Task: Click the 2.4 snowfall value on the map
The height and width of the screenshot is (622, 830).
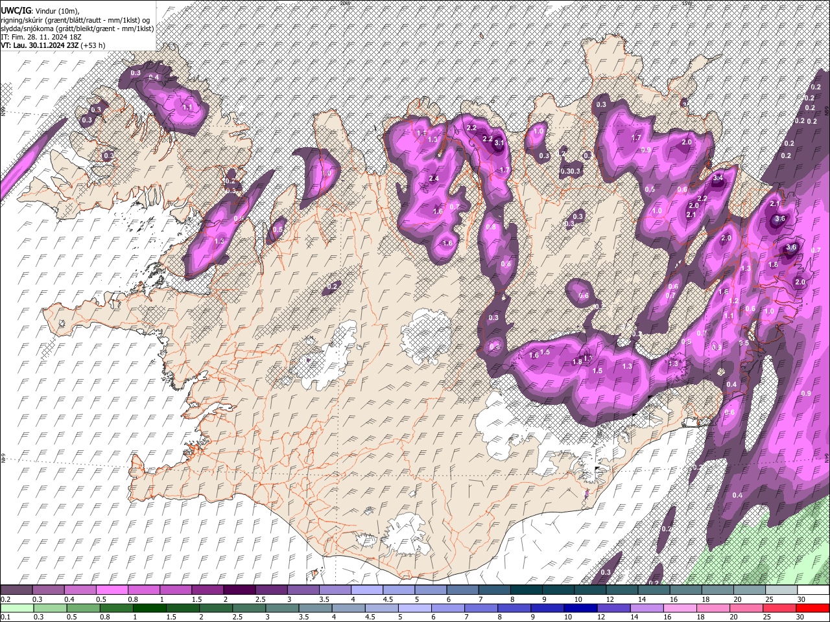Action: pos(434,179)
